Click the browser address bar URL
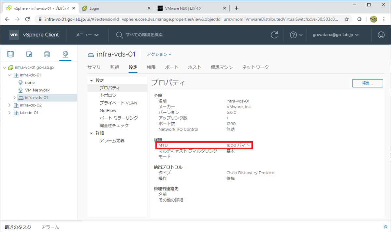This screenshot has height=232, width=391. 192,19
